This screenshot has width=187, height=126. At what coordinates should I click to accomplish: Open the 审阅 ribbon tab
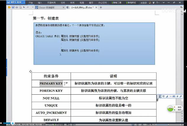[72, 3]
